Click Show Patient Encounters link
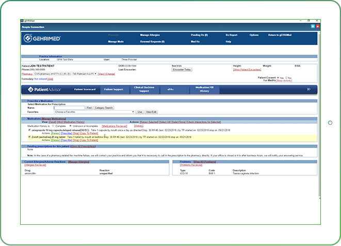 pyautogui.click(x=247, y=70)
